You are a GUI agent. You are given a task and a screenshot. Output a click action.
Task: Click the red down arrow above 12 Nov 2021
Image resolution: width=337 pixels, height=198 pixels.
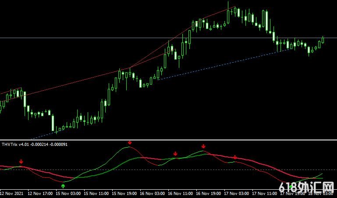pyautogui.click(x=21, y=162)
